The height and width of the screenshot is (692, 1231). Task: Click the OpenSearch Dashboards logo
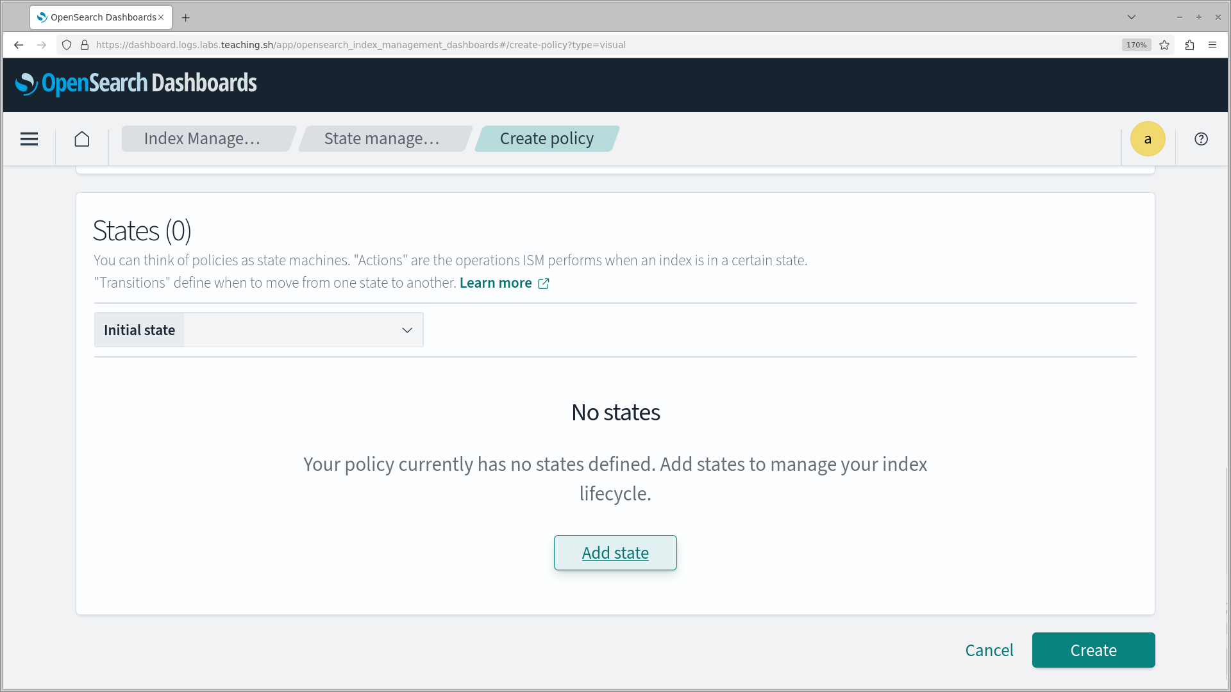(136, 83)
